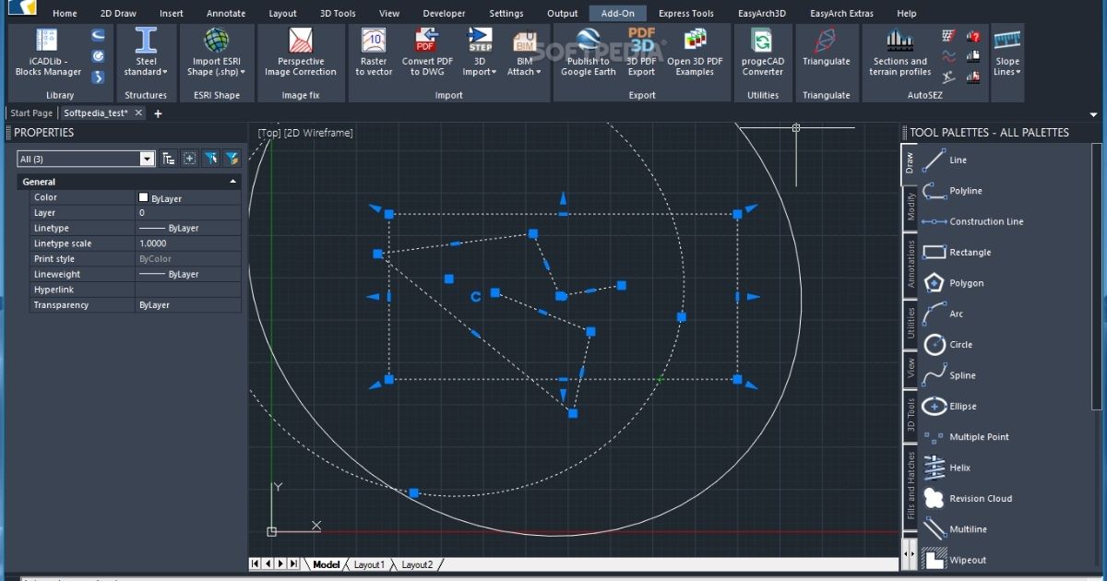Open the Express Tools tab
Image resolution: width=1107 pixels, height=581 pixels.
click(x=686, y=14)
